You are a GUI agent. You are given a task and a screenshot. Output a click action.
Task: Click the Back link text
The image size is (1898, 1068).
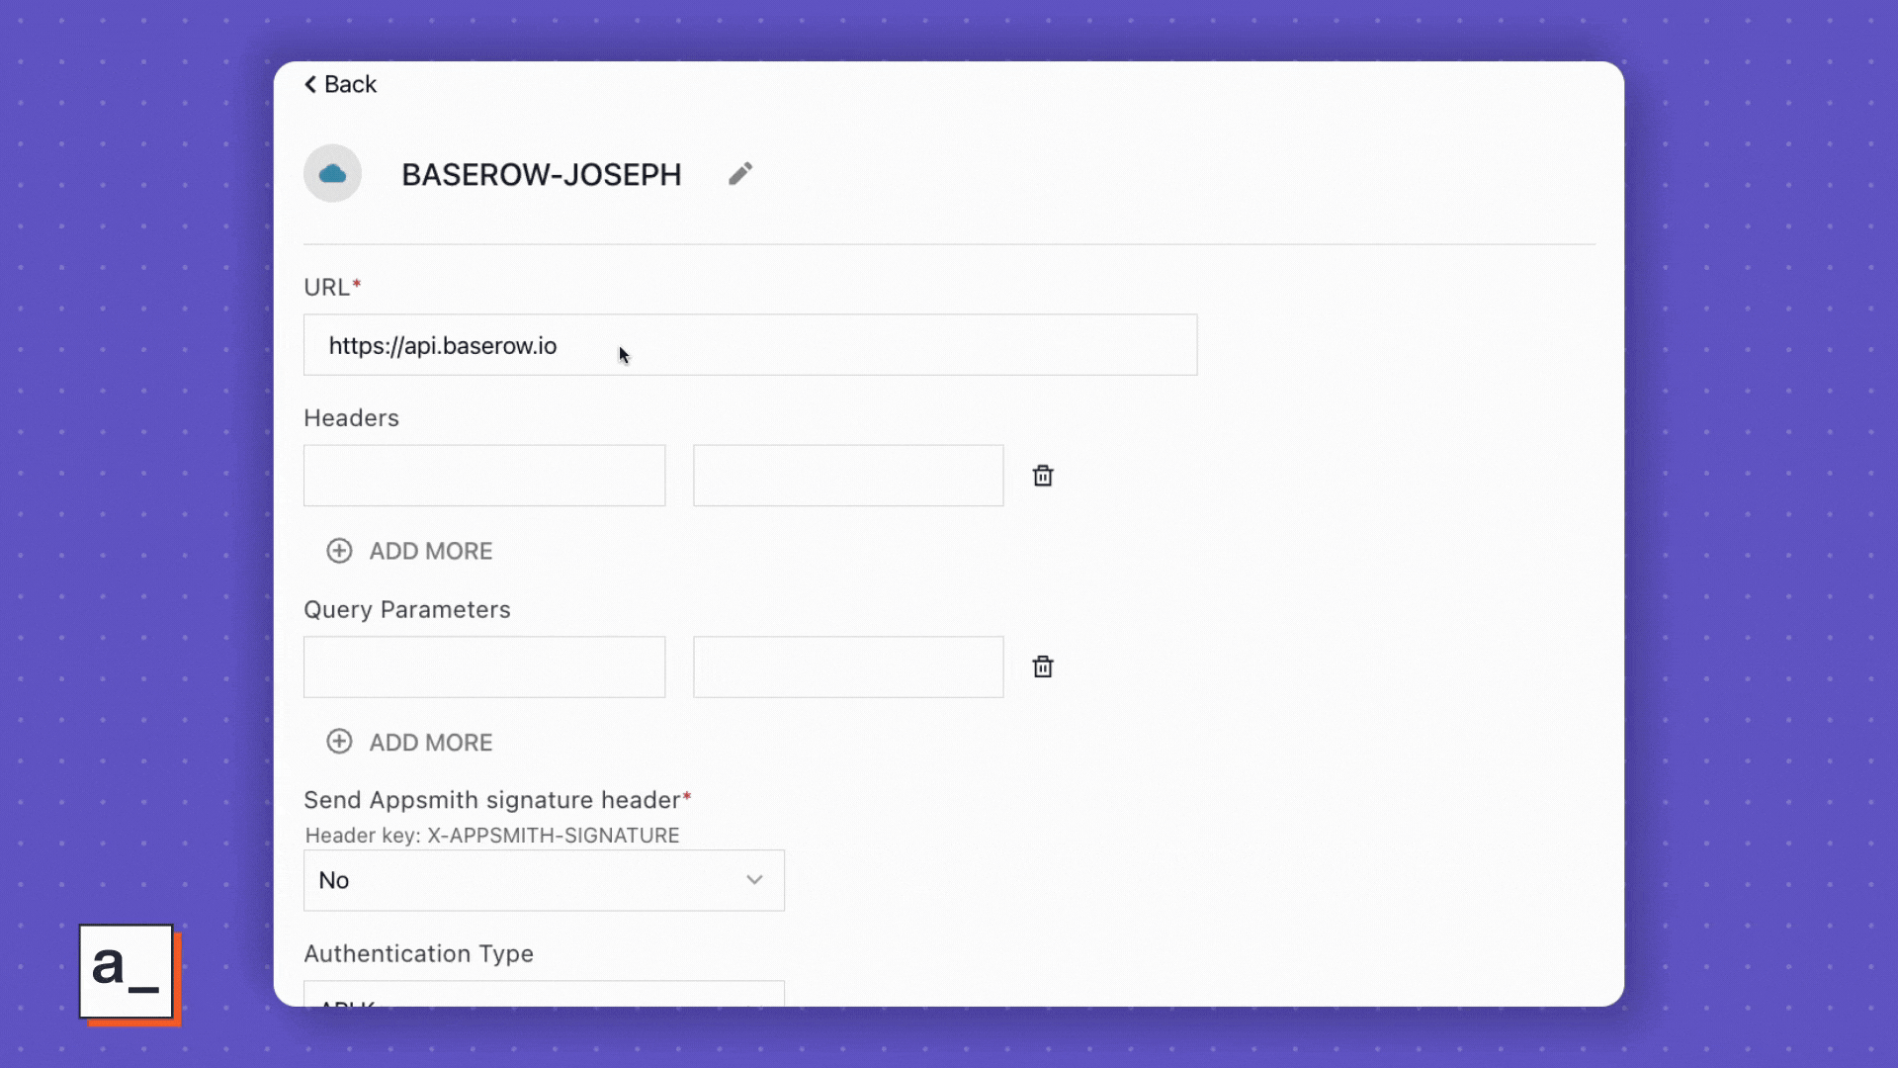tap(350, 84)
